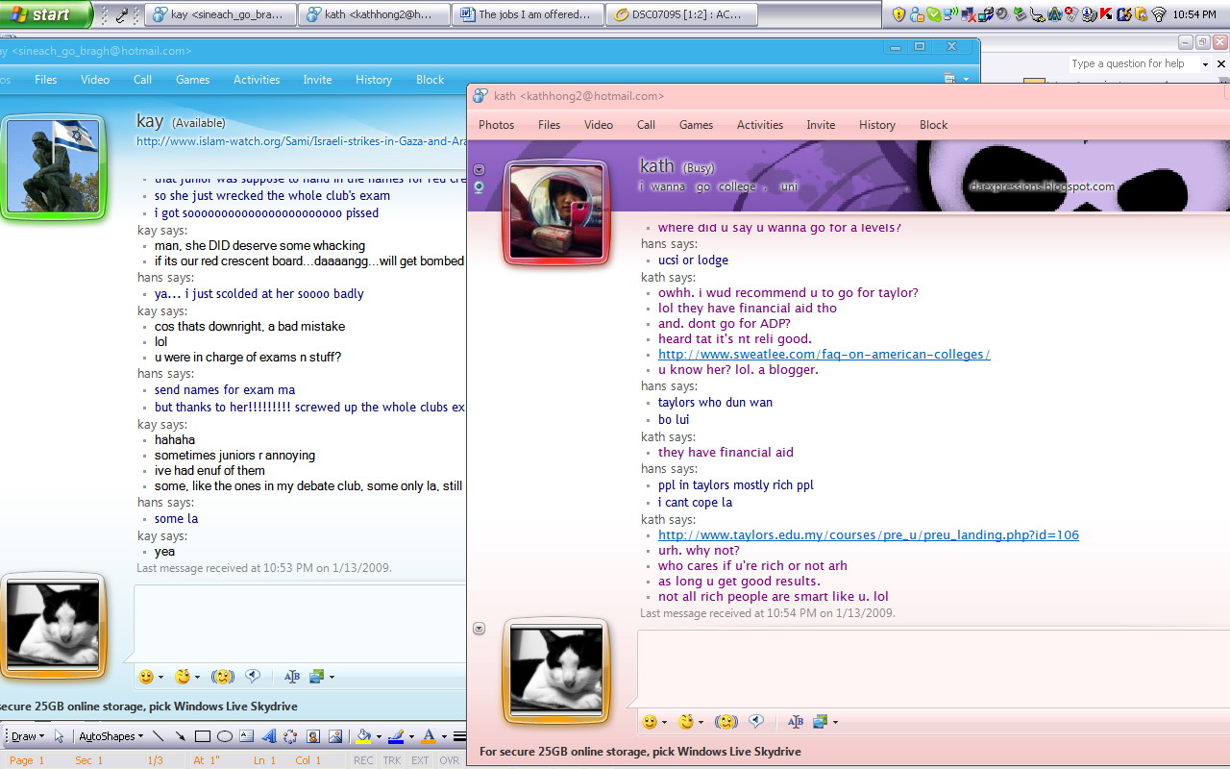This screenshot has width=1230, height=769.
Task: Insert WordArt from the drawing toolbar
Action: coord(269,736)
